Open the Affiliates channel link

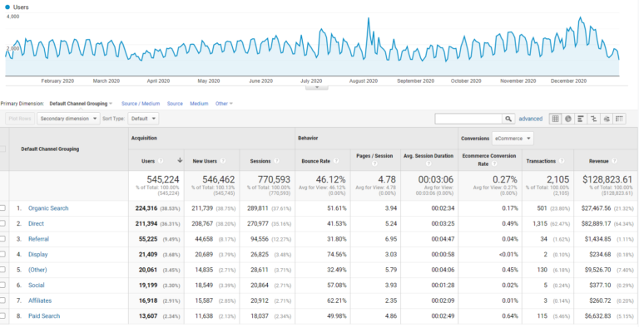(x=40, y=301)
